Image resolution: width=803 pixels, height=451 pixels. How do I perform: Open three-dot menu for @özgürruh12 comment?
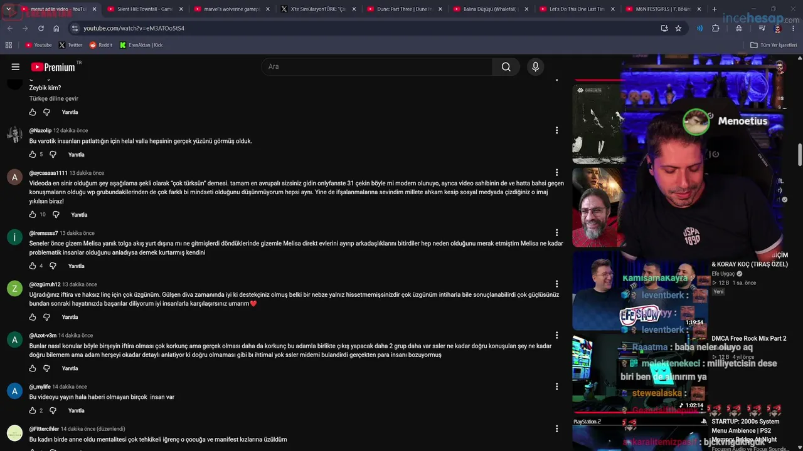[x=556, y=284]
